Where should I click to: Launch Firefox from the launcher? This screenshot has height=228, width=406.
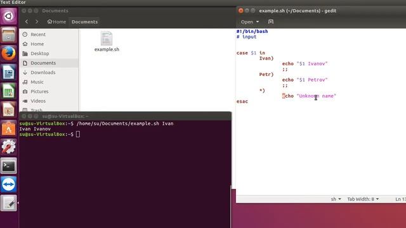tap(8, 53)
